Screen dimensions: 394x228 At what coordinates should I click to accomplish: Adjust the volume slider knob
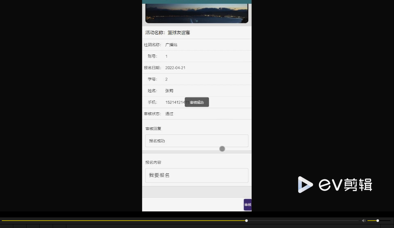(x=377, y=220)
